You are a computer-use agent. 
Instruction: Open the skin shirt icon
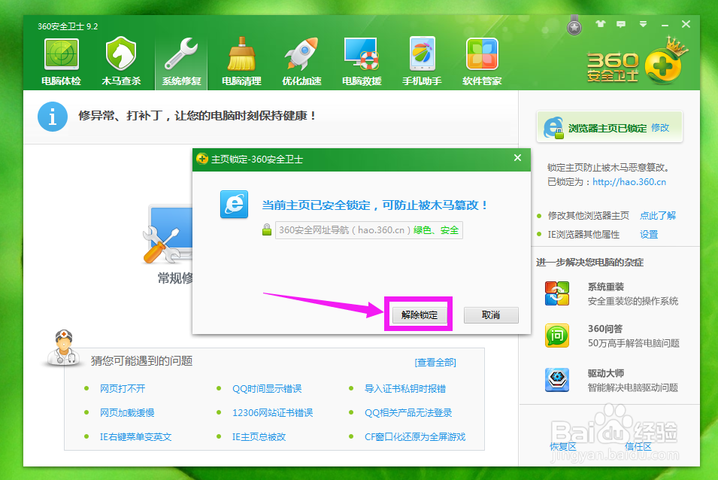pyautogui.click(x=600, y=24)
